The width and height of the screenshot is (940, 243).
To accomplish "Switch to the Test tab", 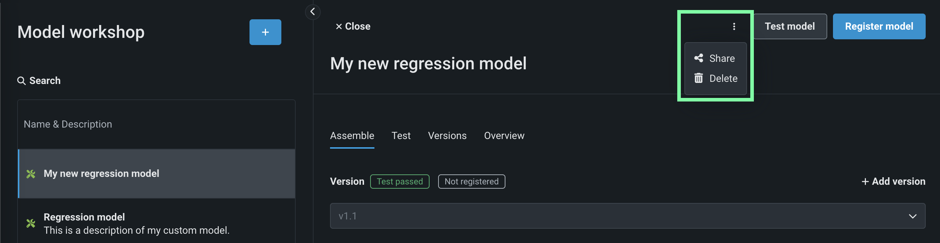I will pos(401,135).
